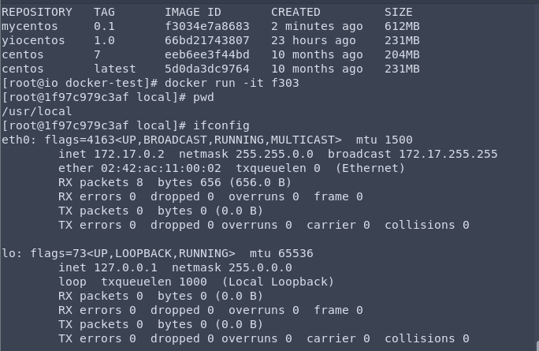Click the image ID 5d0da3dc9764
The height and width of the screenshot is (351, 539).
(206, 69)
